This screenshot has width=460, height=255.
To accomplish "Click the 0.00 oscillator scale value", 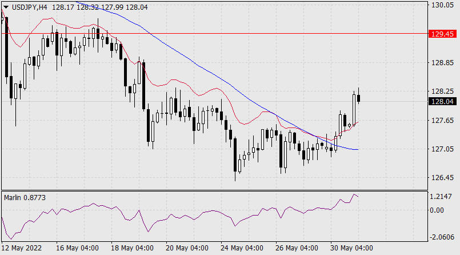I will 437,210.
